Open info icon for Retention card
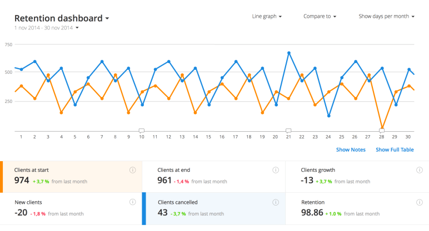Screen dimensions: 429x231 [x=419, y=202]
